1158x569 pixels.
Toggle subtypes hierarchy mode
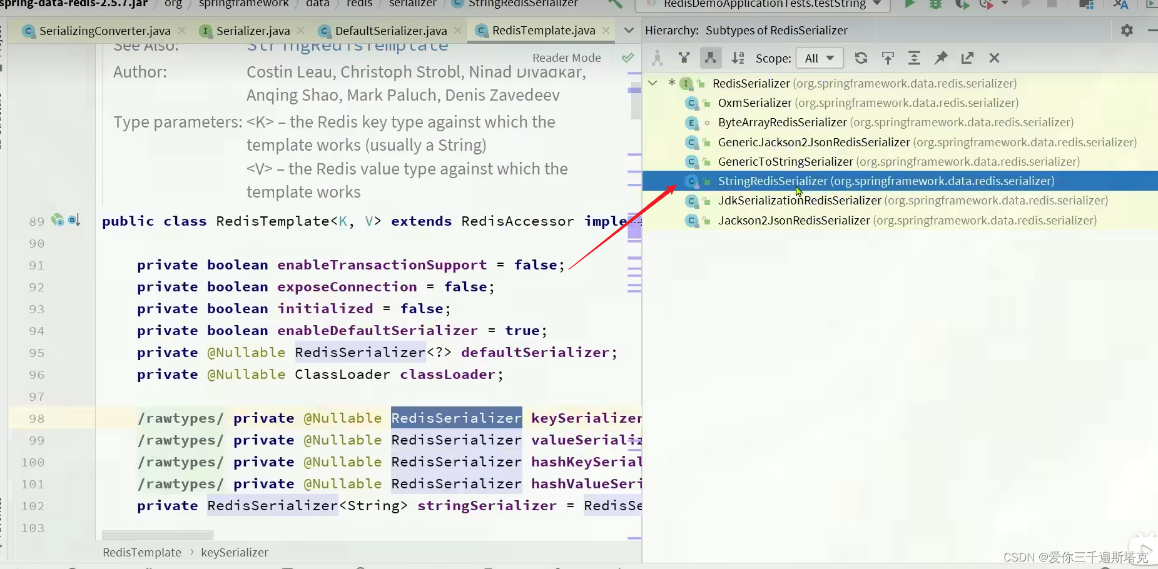coord(710,58)
